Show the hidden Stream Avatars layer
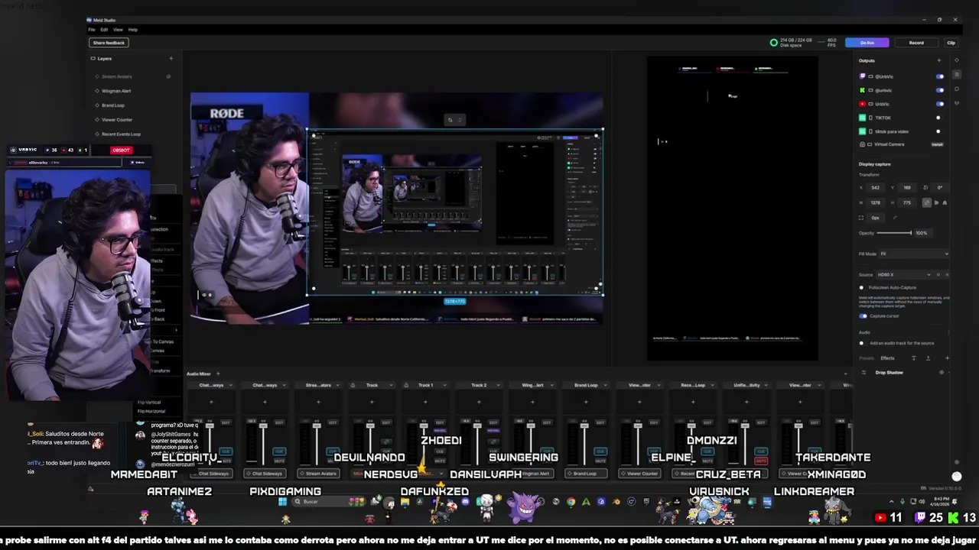The width and height of the screenshot is (979, 550). (x=168, y=76)
